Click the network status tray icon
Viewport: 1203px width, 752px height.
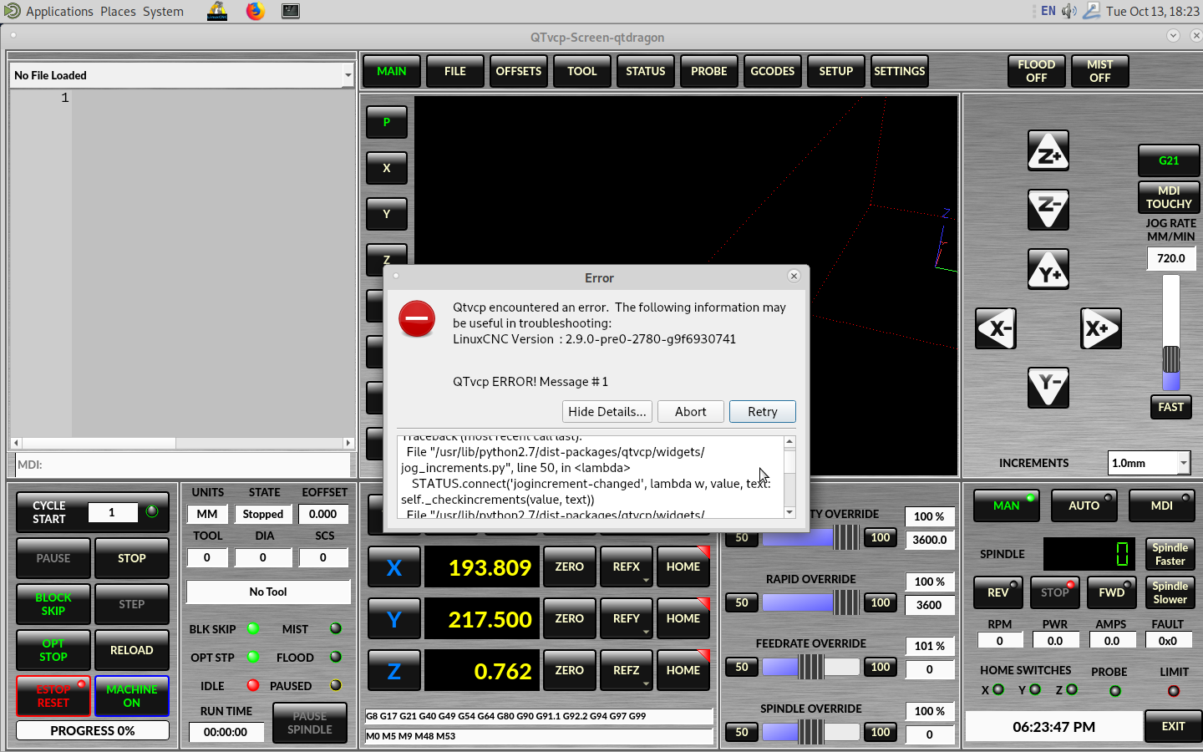[x=1091, y=11]
